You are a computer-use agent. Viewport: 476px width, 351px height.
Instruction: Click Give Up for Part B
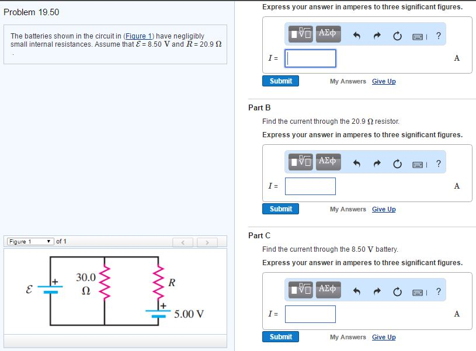pos(384,208)
